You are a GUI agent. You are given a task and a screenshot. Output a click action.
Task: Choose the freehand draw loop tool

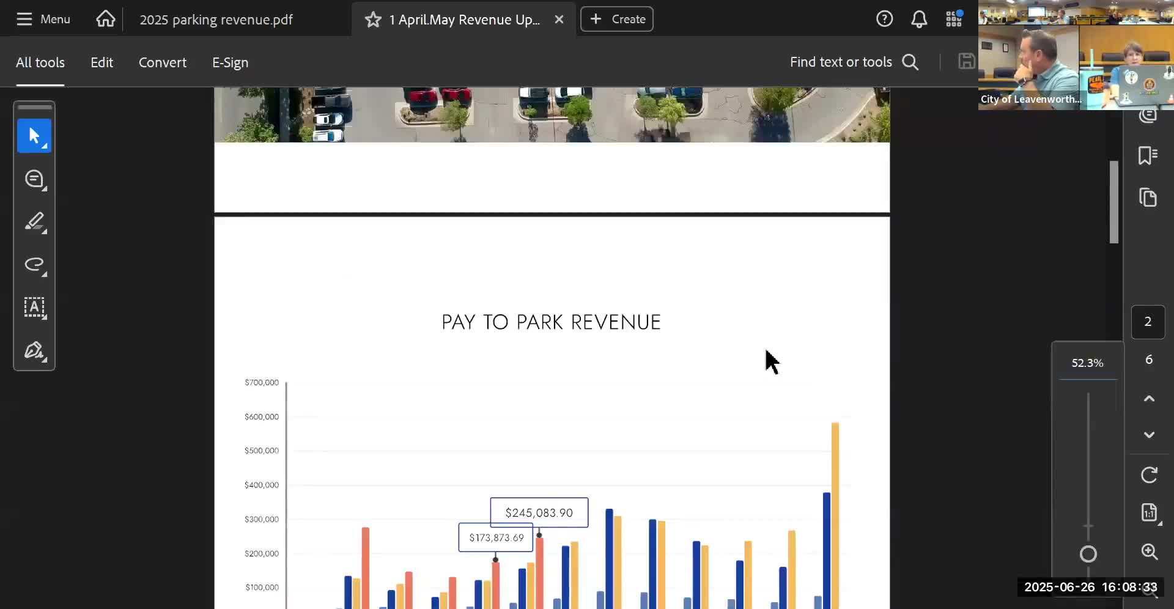click(x=34, y=265)
